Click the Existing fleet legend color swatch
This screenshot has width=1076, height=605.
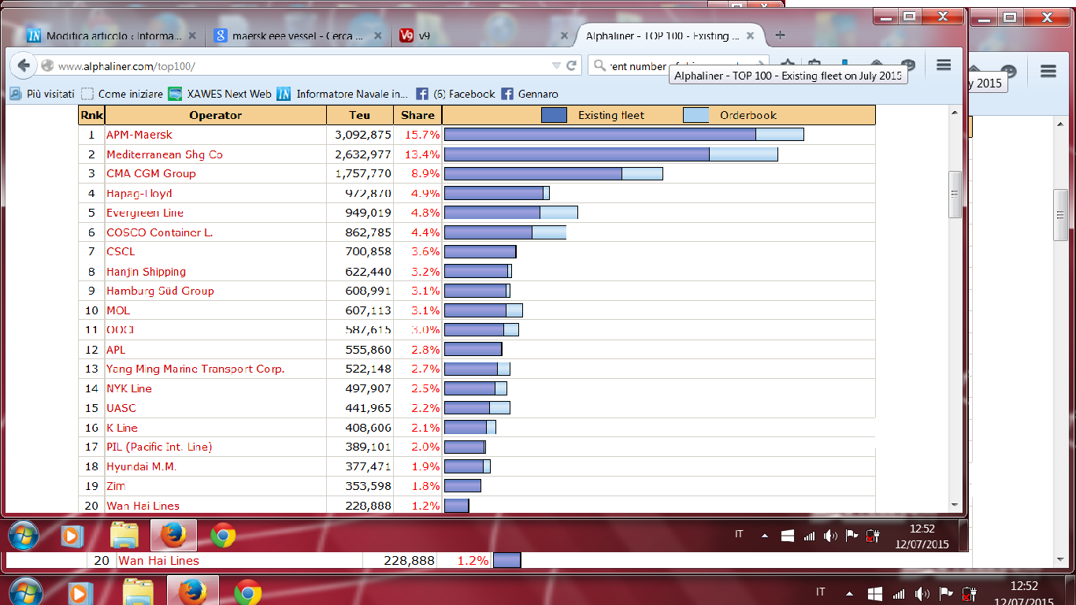point(554,115)
